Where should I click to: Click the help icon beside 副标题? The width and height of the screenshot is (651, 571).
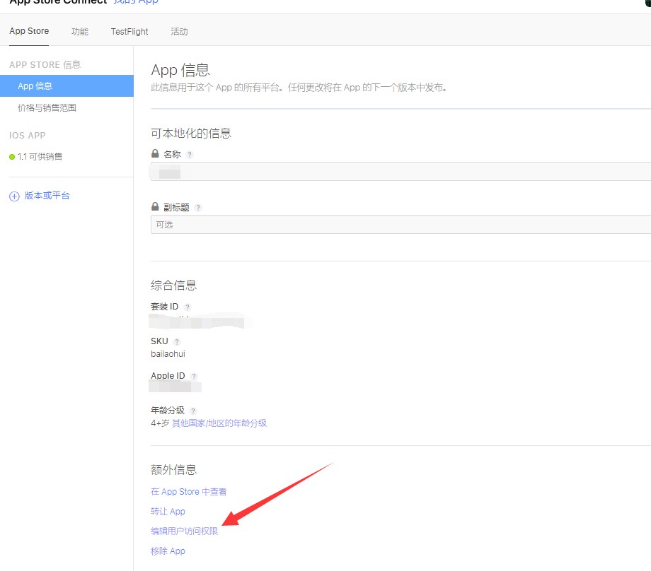tap(198, 208)
